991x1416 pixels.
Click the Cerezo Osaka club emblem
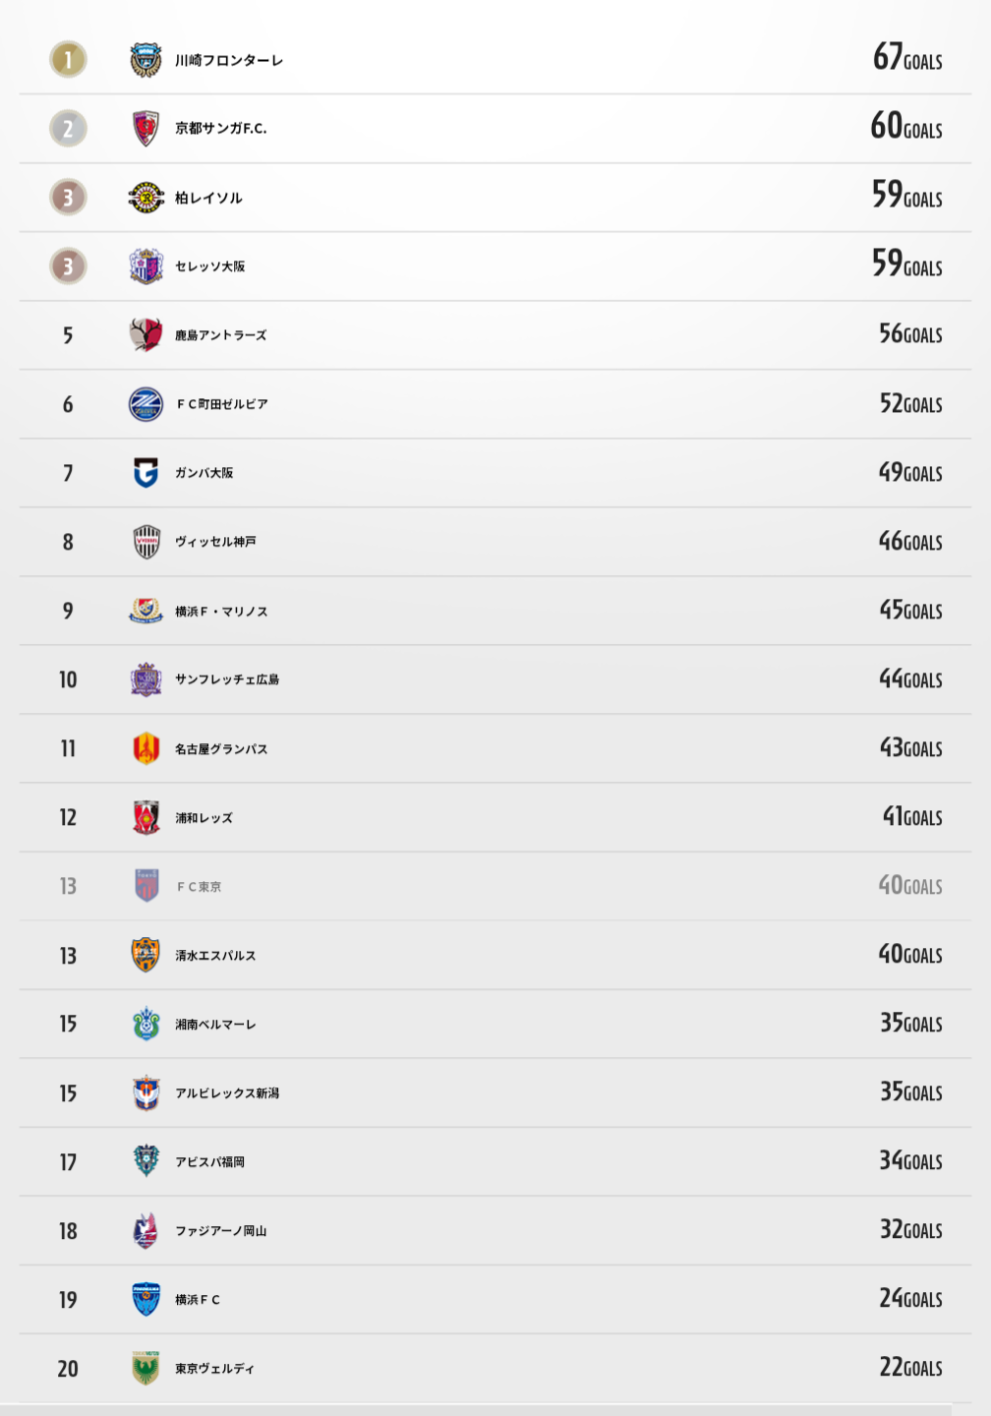(x=146, y=266)
